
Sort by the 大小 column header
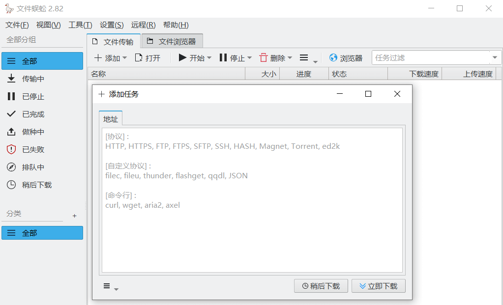[x=263, y=74]
